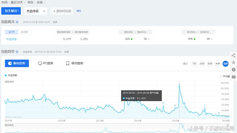Click the 热血传奇 keyword input box
Image resolution: width=237 pixels, height=133 pixels.
click(x=36, y=11)
